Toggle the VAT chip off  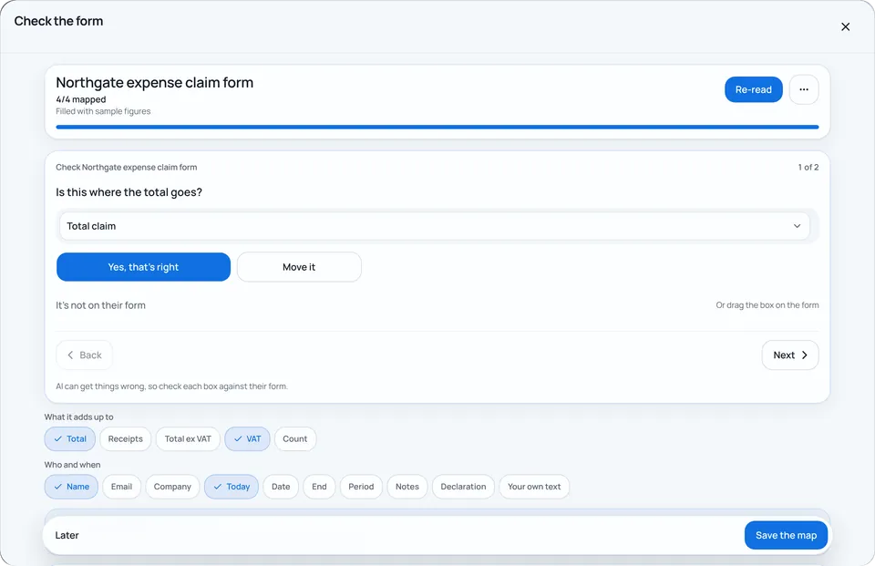pyautogui.click(x=247, y=438)
